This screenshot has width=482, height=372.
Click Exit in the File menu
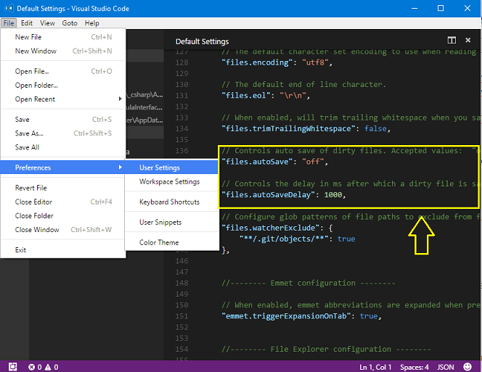(63, 249)
